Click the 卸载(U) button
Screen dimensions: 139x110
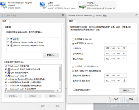[x=33, y=96]
